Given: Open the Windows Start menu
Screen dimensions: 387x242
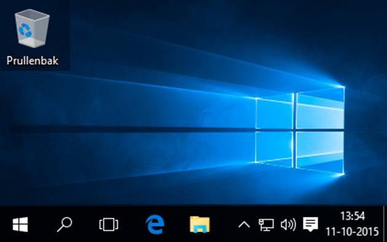Looking at the screenshot, I should (20, 224).
